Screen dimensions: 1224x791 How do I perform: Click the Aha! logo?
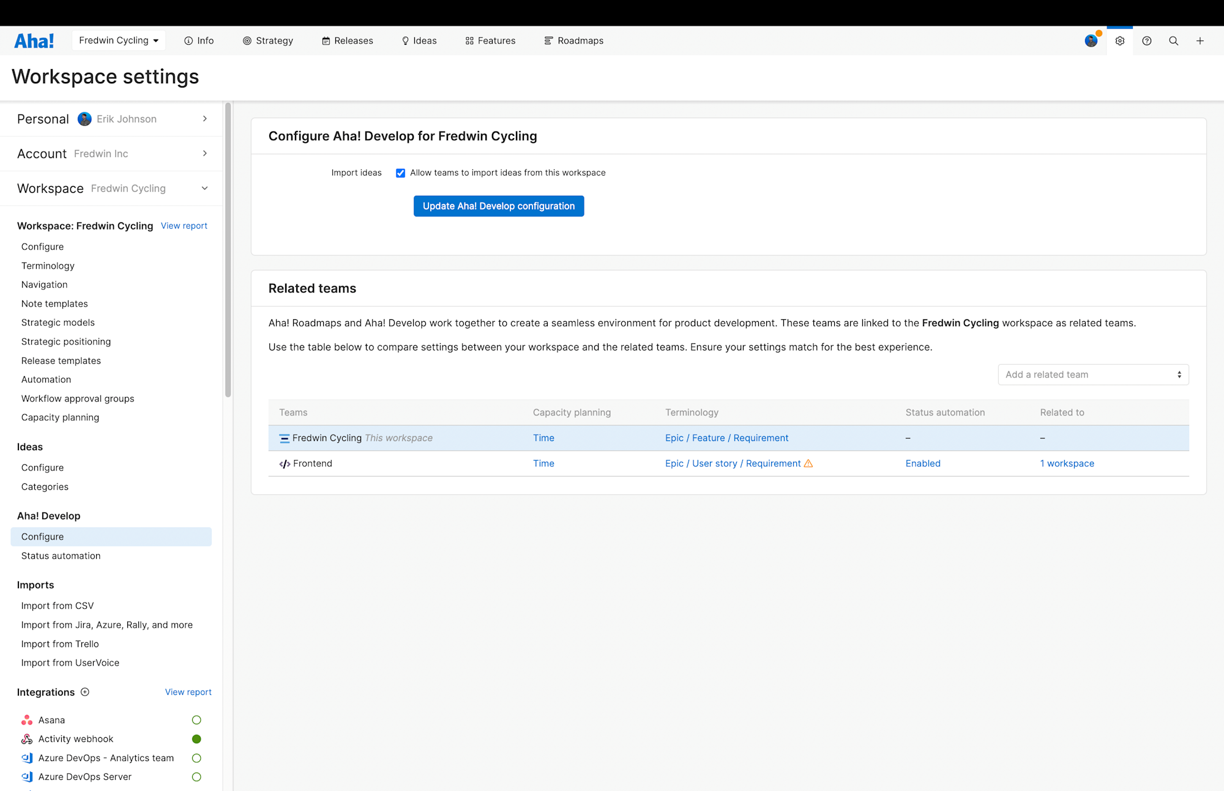(34, 41)
